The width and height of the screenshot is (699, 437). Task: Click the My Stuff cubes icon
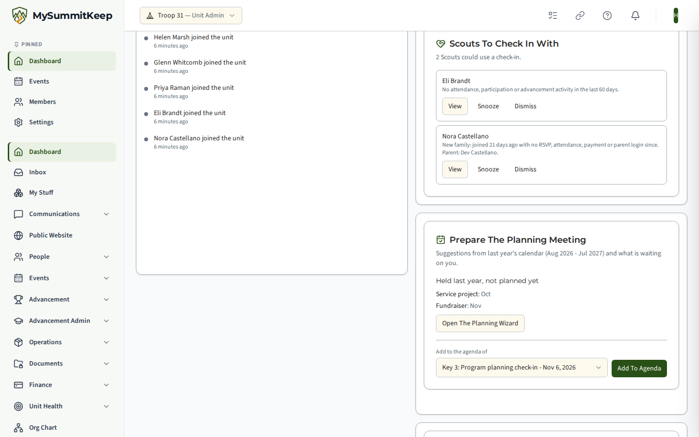pyautogui.click(x=18, y=193)
